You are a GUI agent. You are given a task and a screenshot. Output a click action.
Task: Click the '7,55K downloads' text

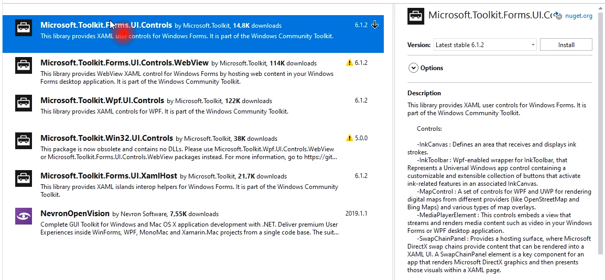194,214
